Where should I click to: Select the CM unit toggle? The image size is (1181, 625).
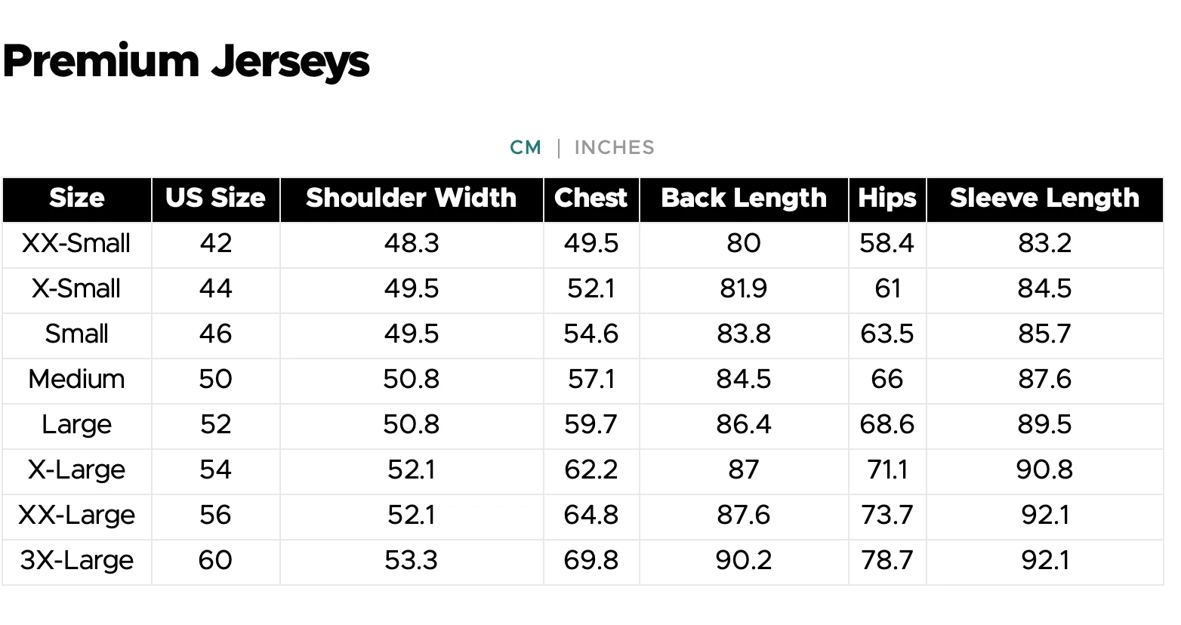526,147
